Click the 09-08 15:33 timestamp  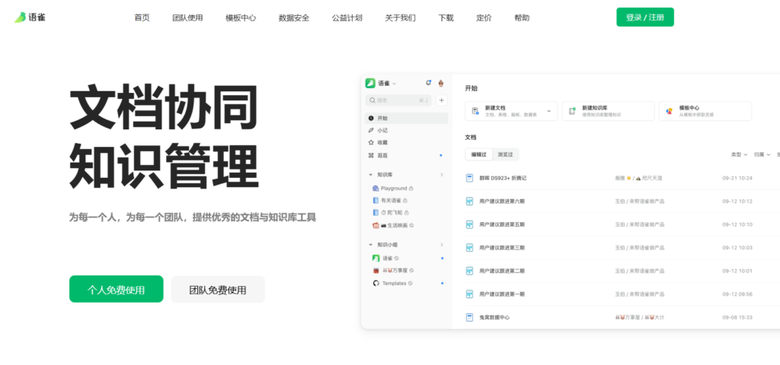pos(737,317)
